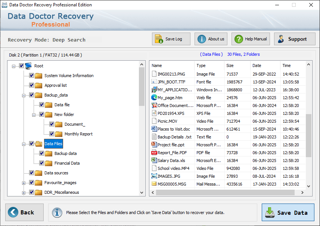Click the MY_APPLICATIO installer icon
The width and height of the screenshot is (320, 226).
(154, 89)
